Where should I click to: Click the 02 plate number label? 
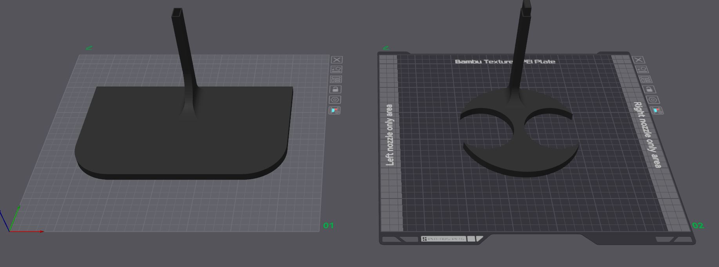(698, 226)
